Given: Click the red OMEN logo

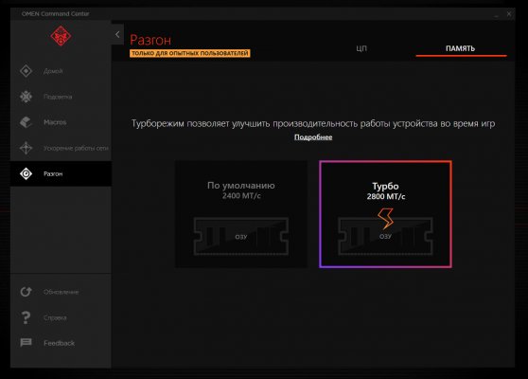Looking at the screenshot, I should pyautogui.click(x=61, y=36).
